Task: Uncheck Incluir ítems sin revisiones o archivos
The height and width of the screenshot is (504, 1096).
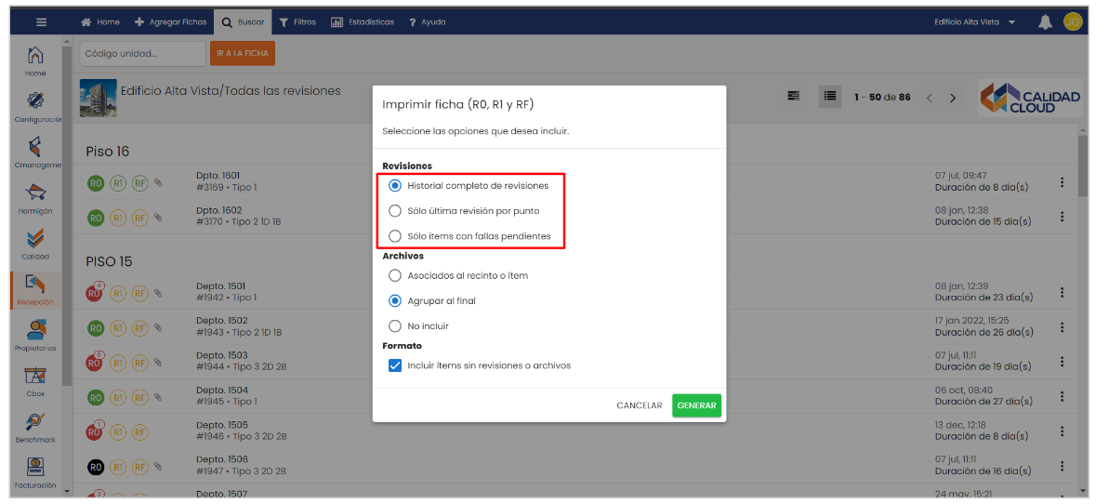Action: [x=395, y=365]
